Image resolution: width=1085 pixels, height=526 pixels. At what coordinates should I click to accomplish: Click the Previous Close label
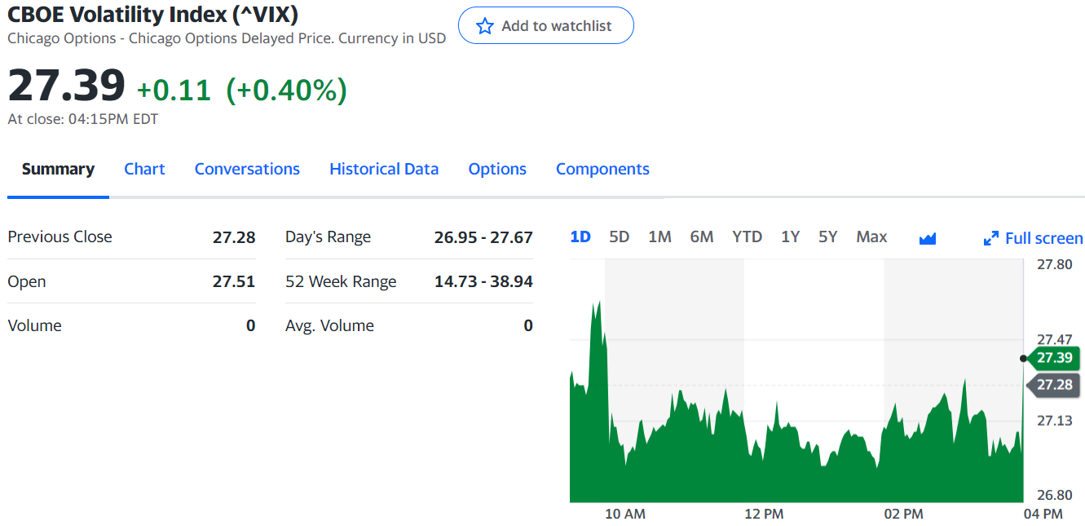(60, 236)
